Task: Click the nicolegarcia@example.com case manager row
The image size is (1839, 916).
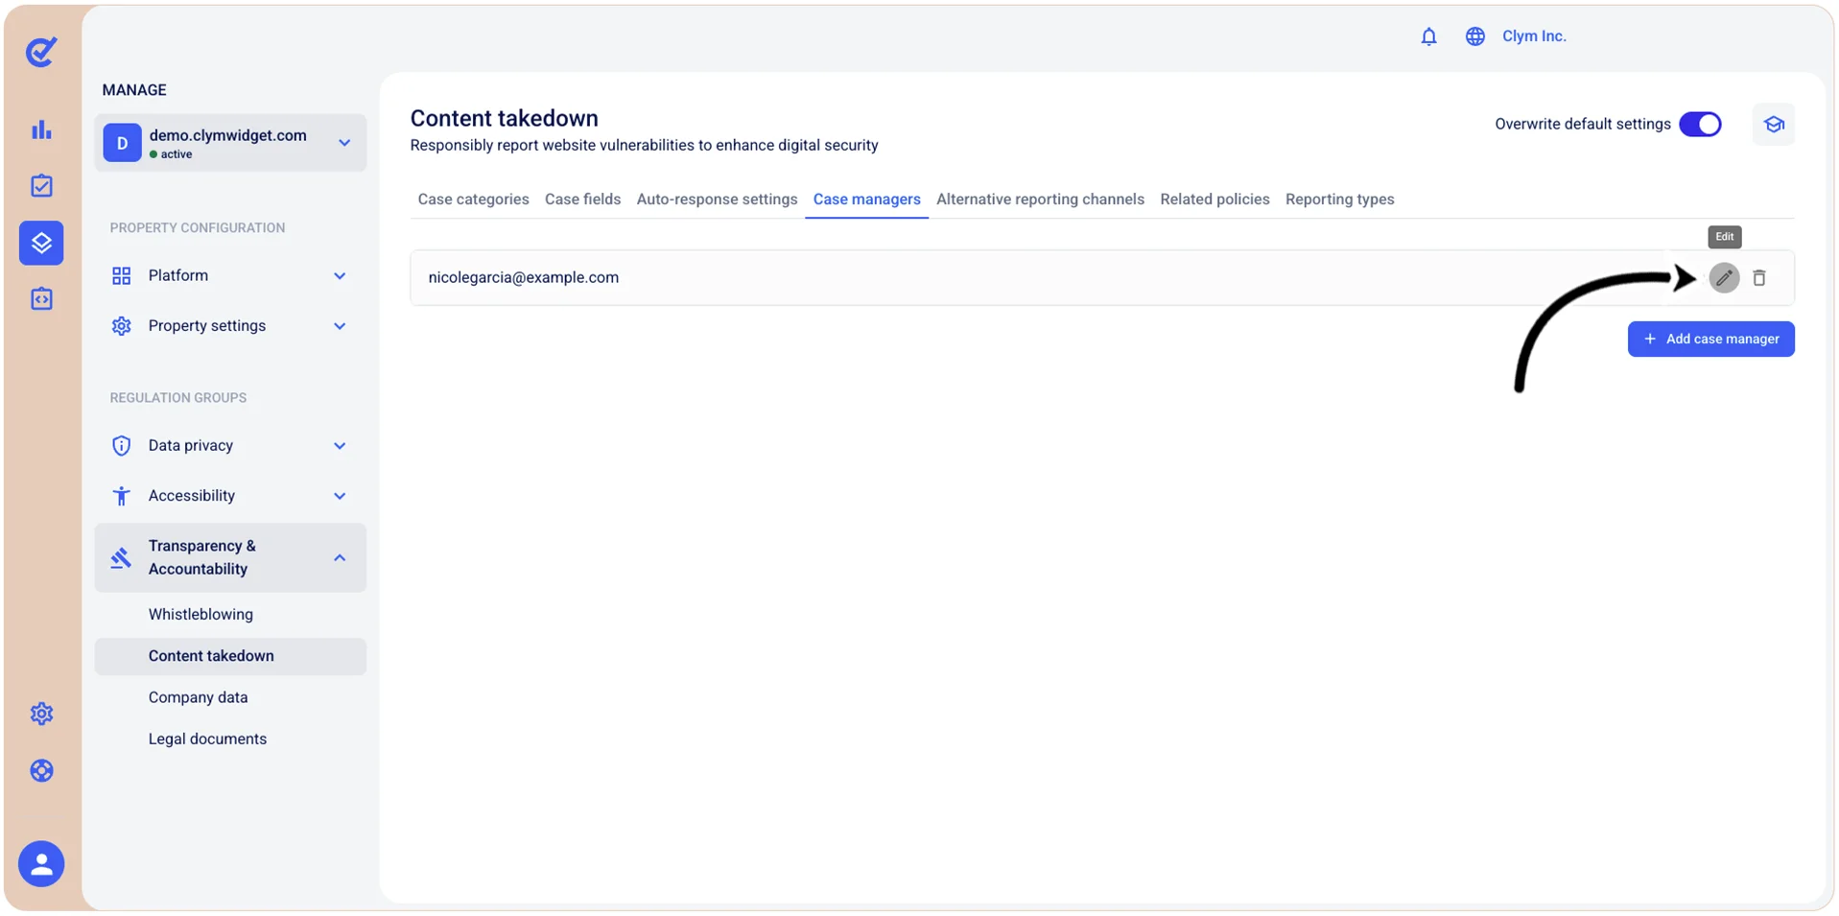Action: [1102, 278]
